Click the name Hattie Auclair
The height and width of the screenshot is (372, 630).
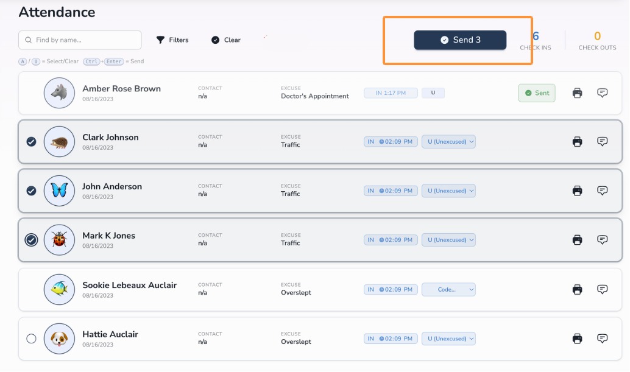point(110,334)
